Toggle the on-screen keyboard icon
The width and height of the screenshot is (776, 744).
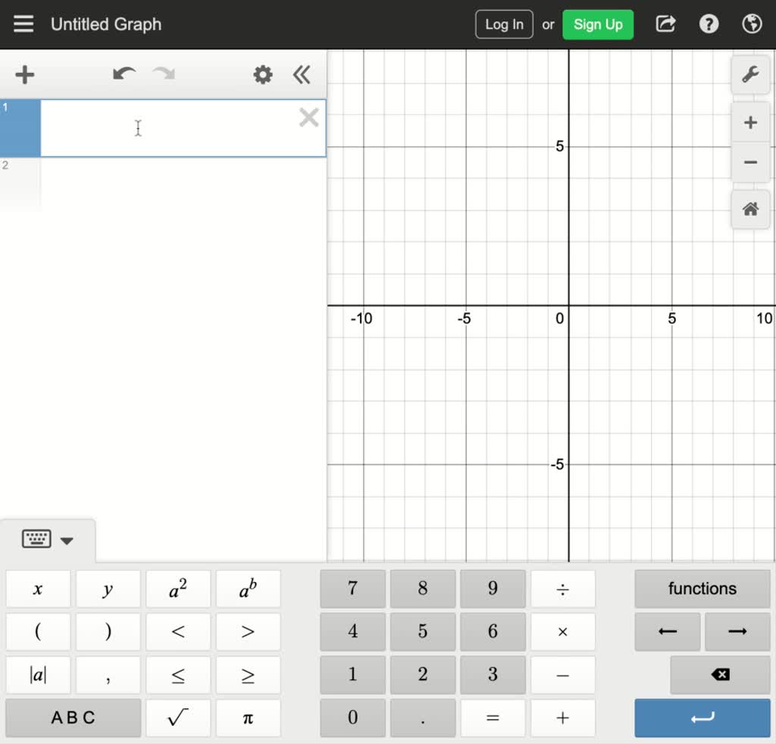click(36, 539)
